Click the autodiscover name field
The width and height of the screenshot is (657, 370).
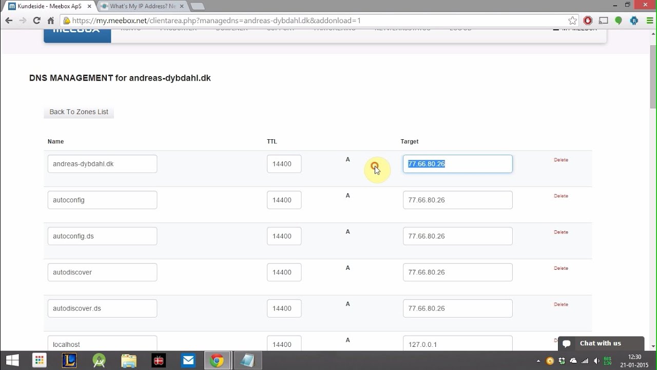pos(102,272)
